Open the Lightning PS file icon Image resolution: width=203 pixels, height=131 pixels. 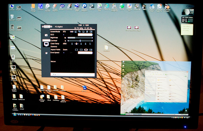pos(84,89)
